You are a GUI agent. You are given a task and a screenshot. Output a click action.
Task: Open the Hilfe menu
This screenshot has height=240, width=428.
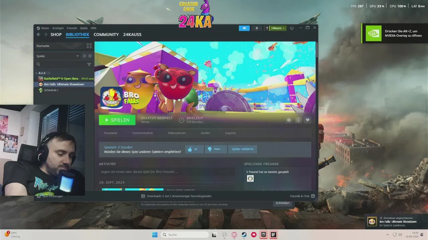pyautogui.click(x=94, y=28)
